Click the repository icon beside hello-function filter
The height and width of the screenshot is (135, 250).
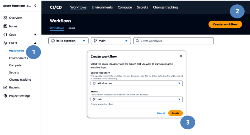(53, 41)
